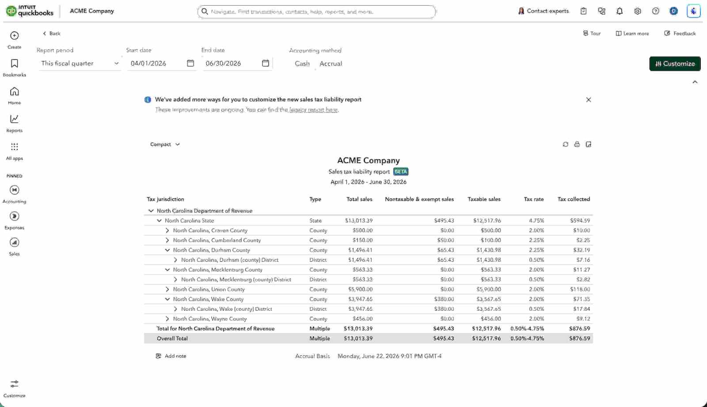This screenshot has width=707, height=407.
Task: Click the QuickBooks logo
Action: (x=30, y=11)
